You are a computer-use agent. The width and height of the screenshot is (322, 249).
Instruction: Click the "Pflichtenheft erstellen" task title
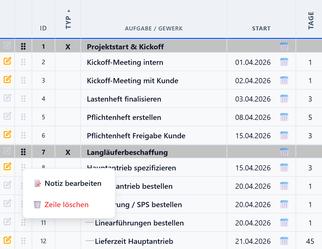click(124, 117)
